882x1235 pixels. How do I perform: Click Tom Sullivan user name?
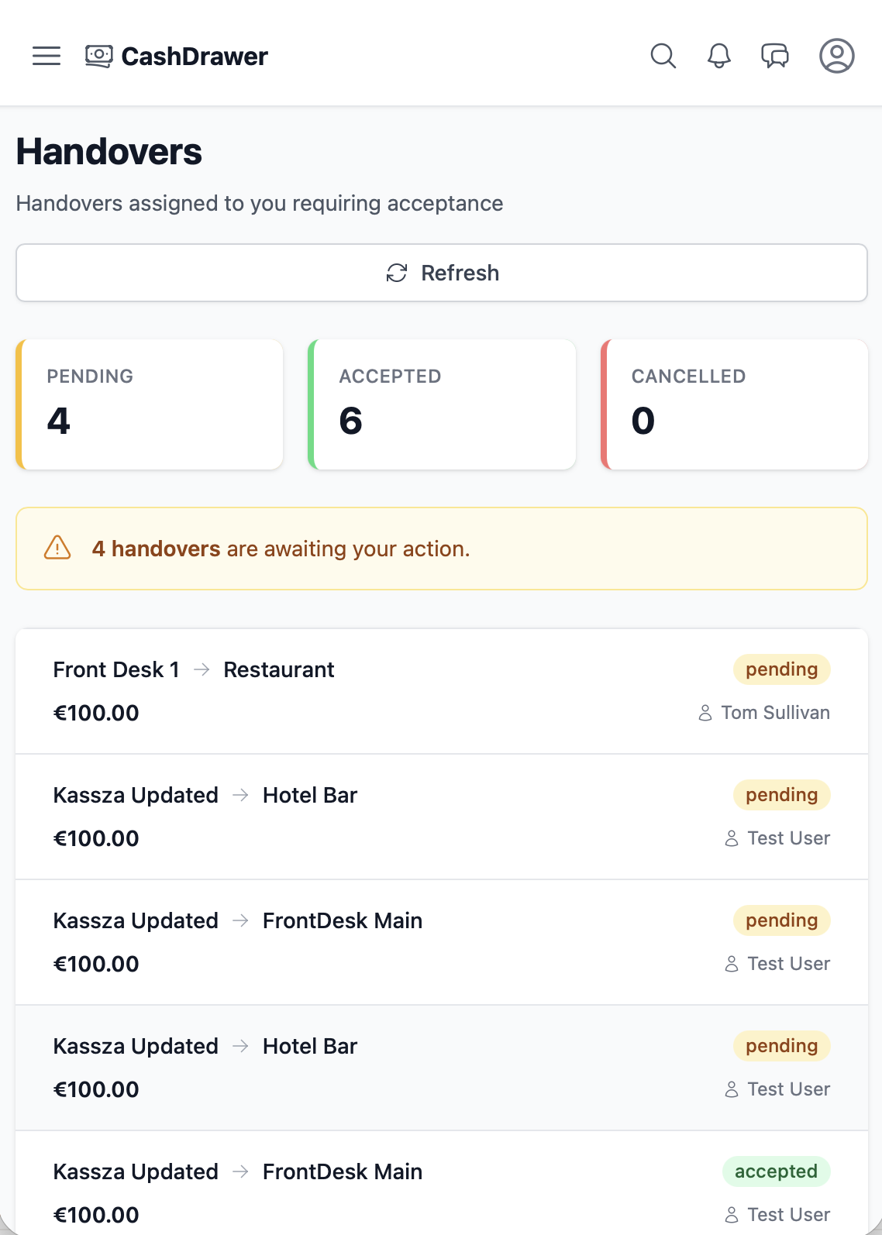point(775,713)
